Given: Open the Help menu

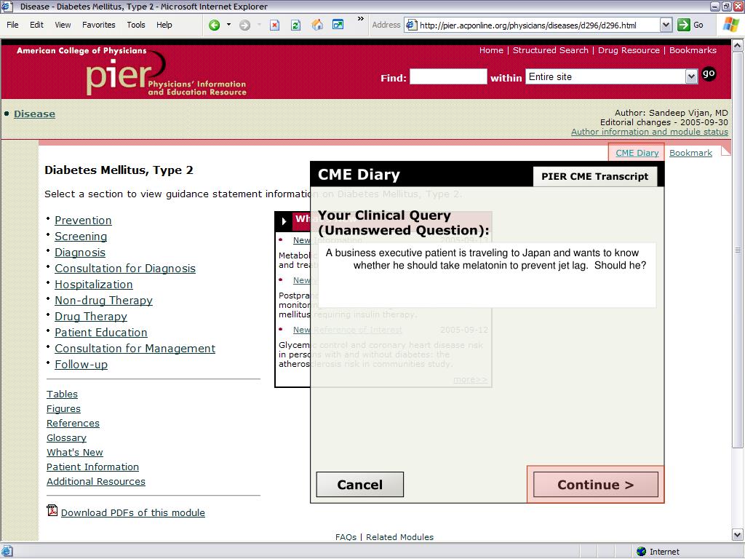Looking at the screenshot, I should click(164, 25).
